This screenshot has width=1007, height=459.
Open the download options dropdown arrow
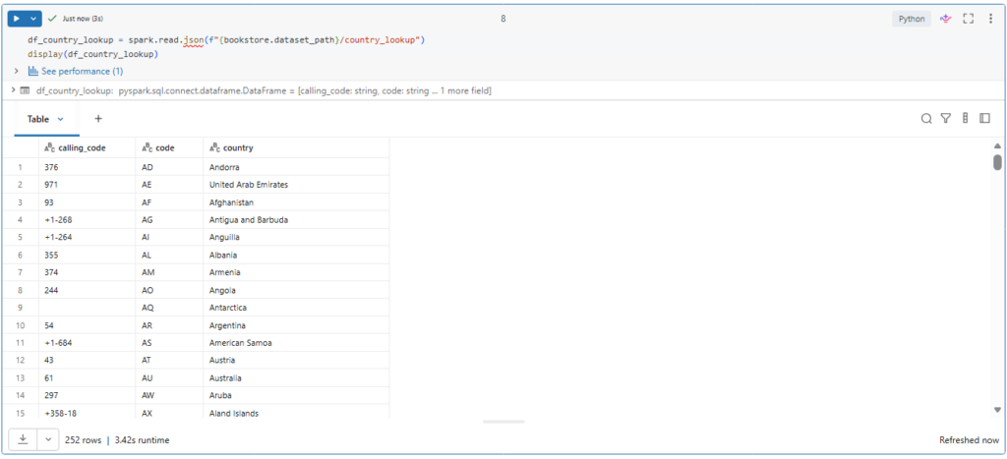click(x=47, y=440)
